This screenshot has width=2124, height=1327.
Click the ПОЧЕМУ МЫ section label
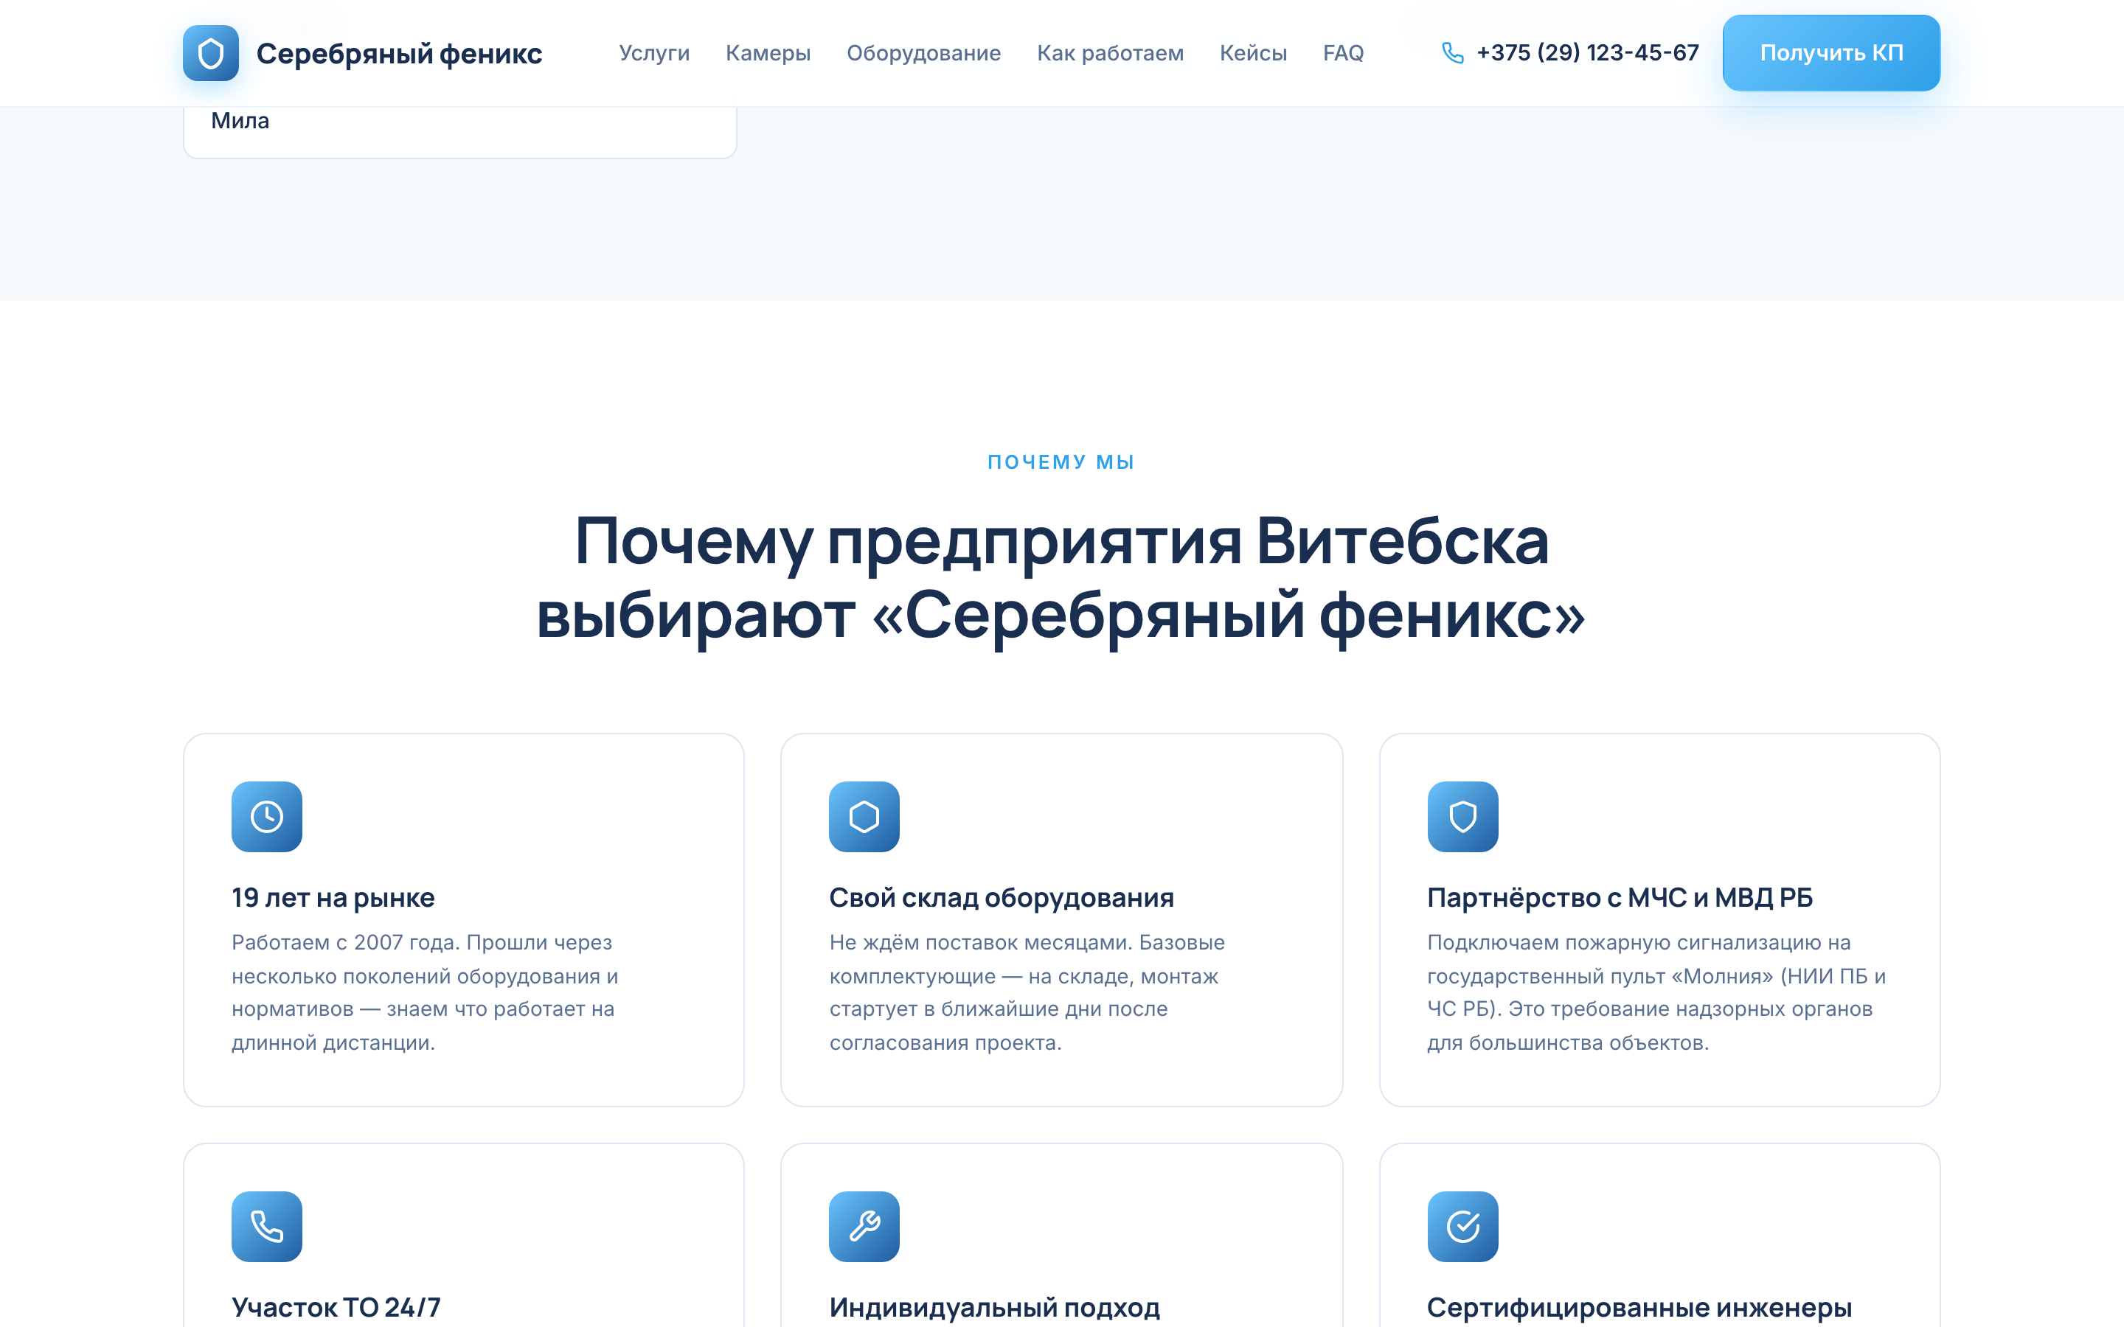(1061, 462)
